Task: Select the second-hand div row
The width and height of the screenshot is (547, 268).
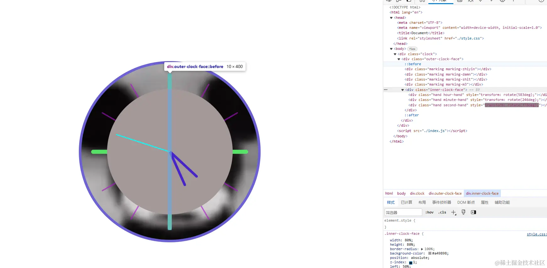Action: (477, 105)
